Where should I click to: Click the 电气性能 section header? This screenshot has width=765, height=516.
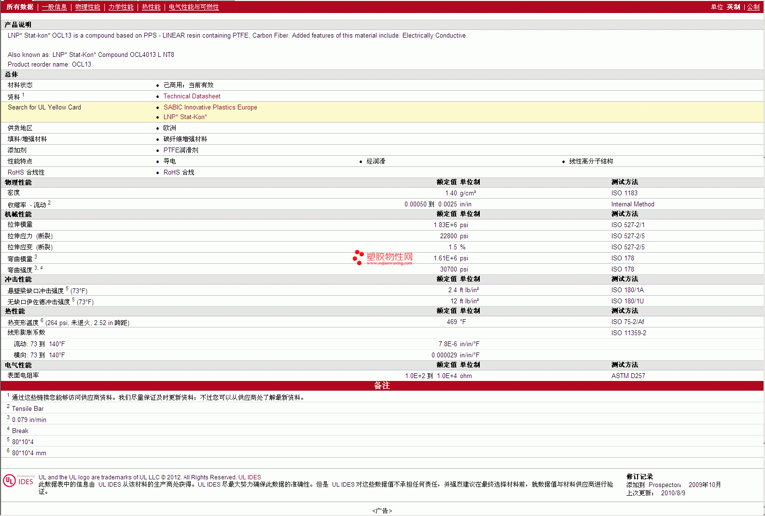tap(18, 365)
